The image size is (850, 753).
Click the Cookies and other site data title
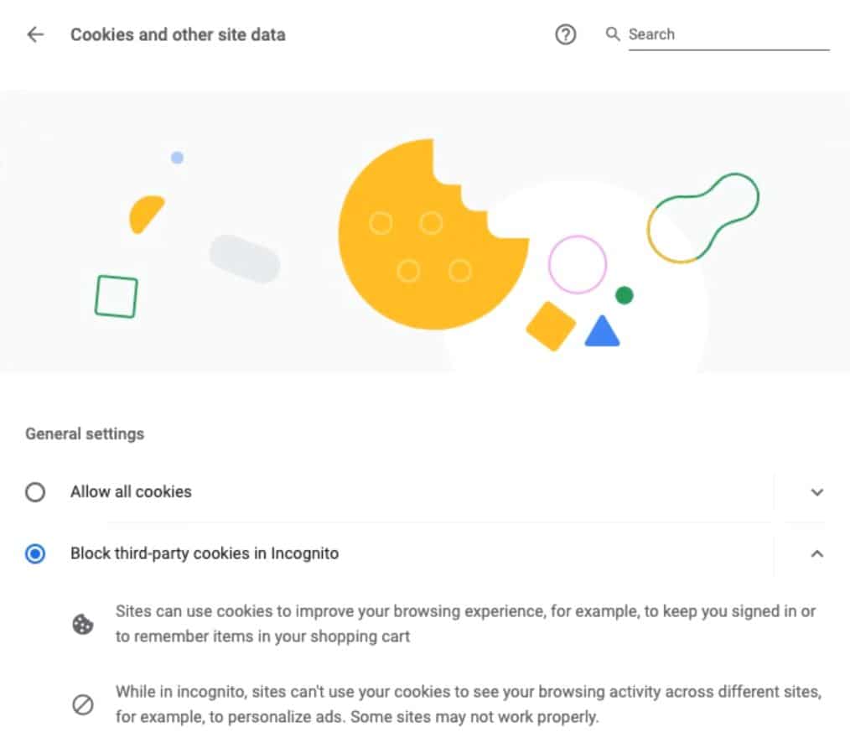coord(179,34)
